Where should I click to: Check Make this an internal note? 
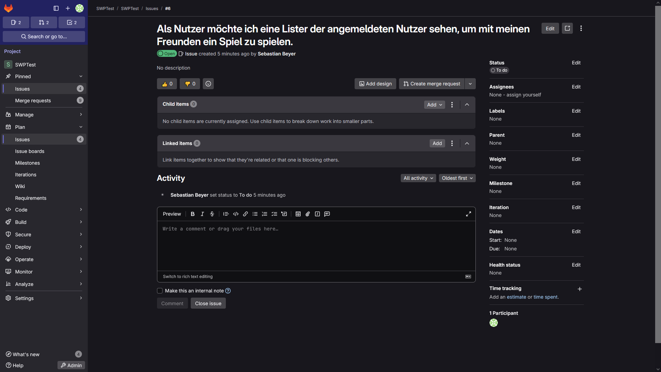click(160, 291)
